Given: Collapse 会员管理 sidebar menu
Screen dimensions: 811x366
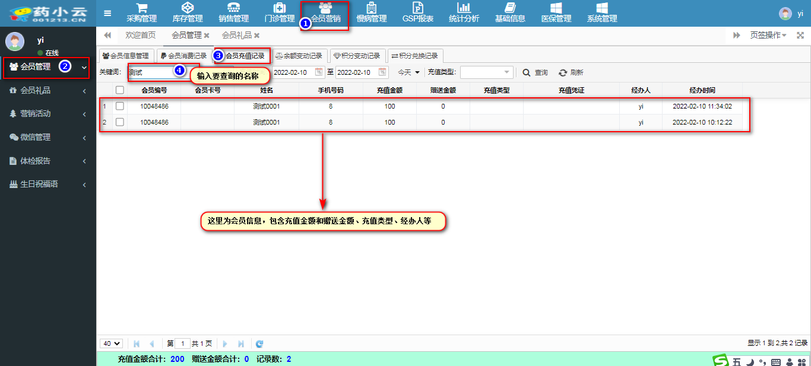Looking at the screenshot, I should click(48, 67).
